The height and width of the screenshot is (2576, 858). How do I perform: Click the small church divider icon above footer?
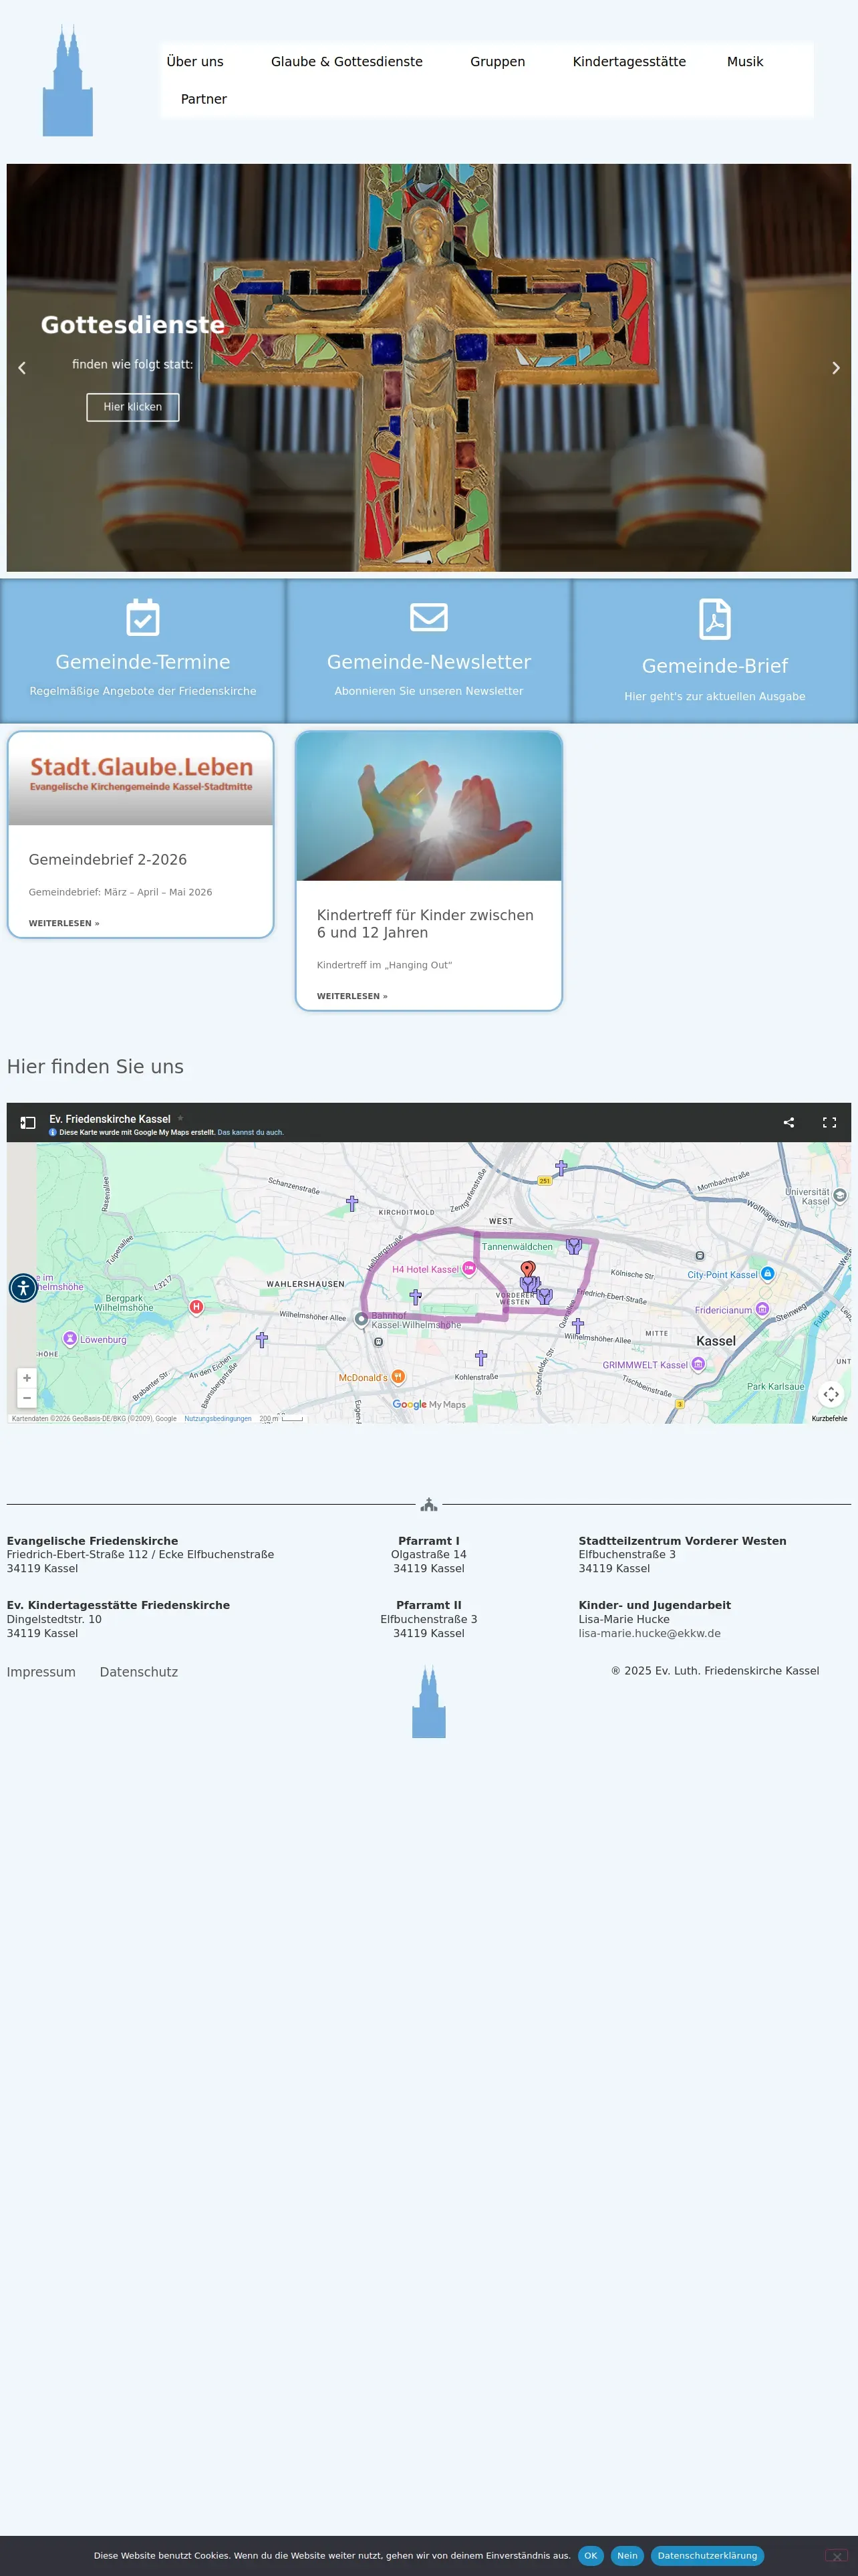pyautogui.click(x=428, y=1504)
